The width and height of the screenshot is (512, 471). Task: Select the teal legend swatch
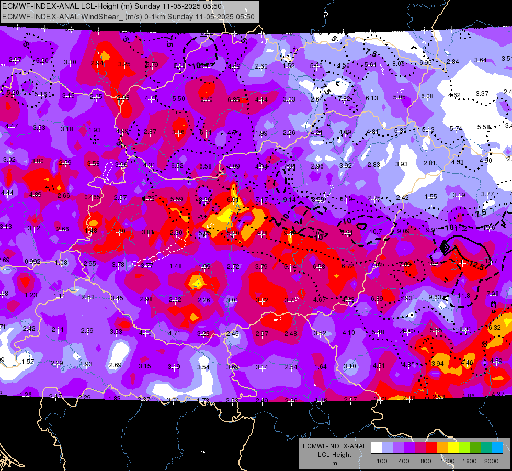486,447
